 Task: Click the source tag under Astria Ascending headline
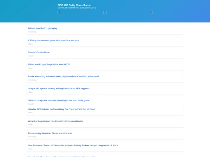click(32, 80)
